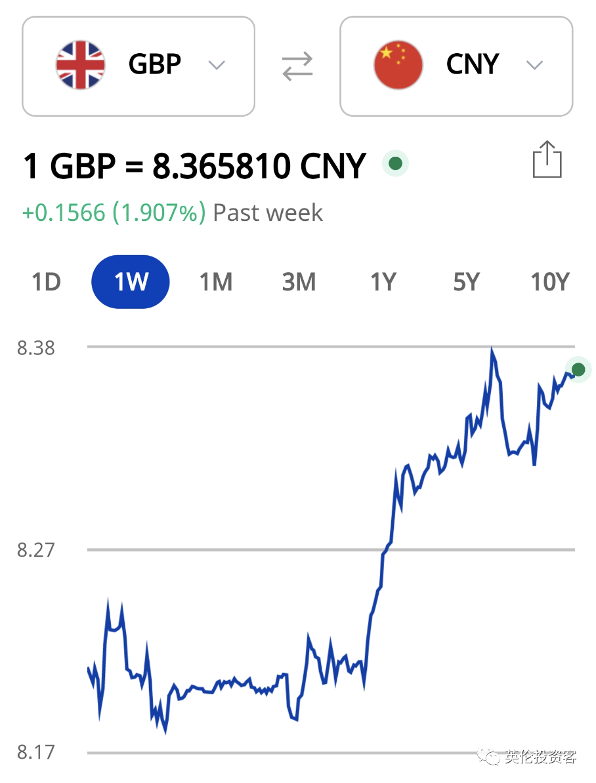The image size is (596, 783).
Task: Tap the green live-rate indicator dot
Action: pos(396,163)
